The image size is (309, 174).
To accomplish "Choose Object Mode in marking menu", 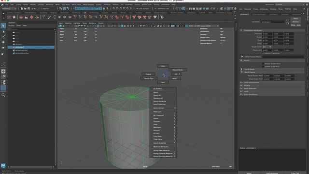I will tap(178, 70).
